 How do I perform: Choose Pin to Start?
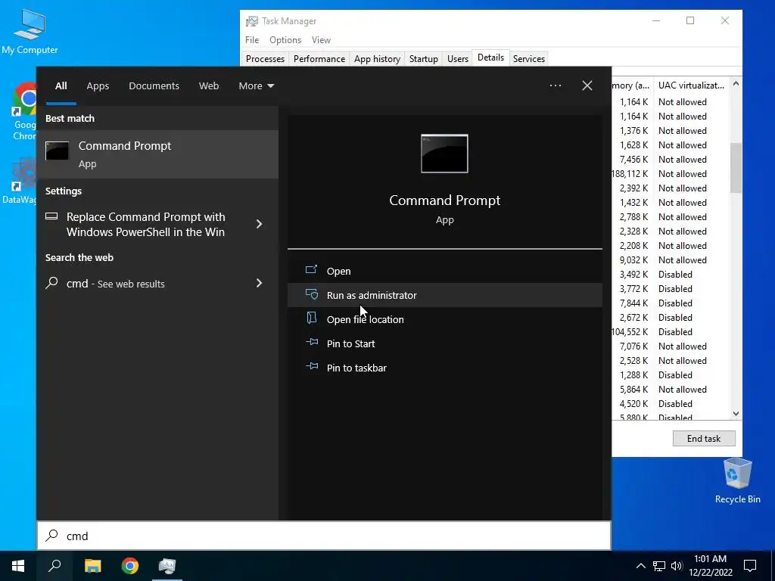pos(445,343)
